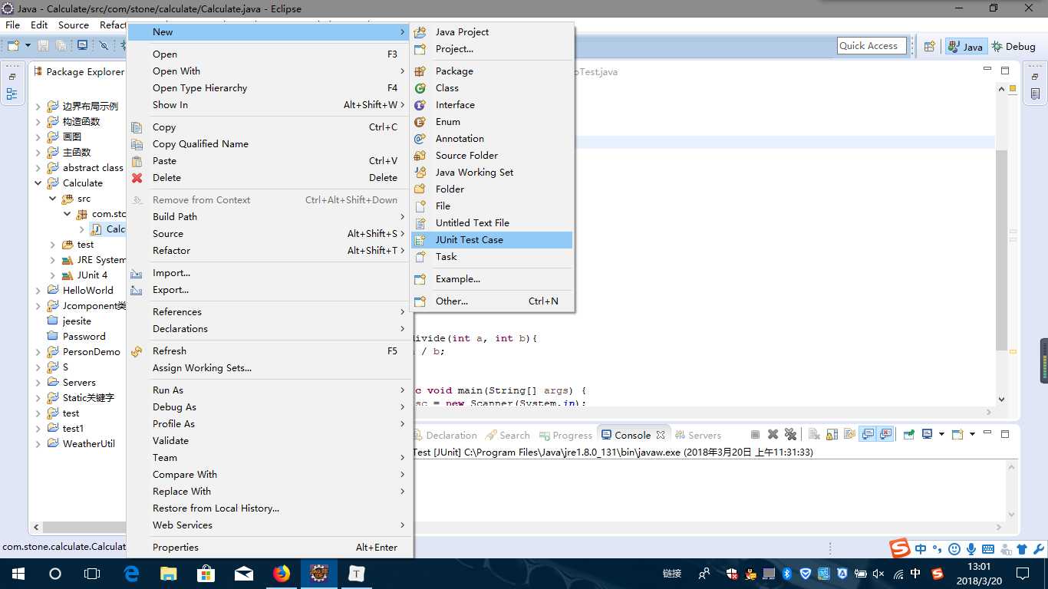Click the Enum icon in New submenu
Viewport: 1048px width, 589px height.
420,122
